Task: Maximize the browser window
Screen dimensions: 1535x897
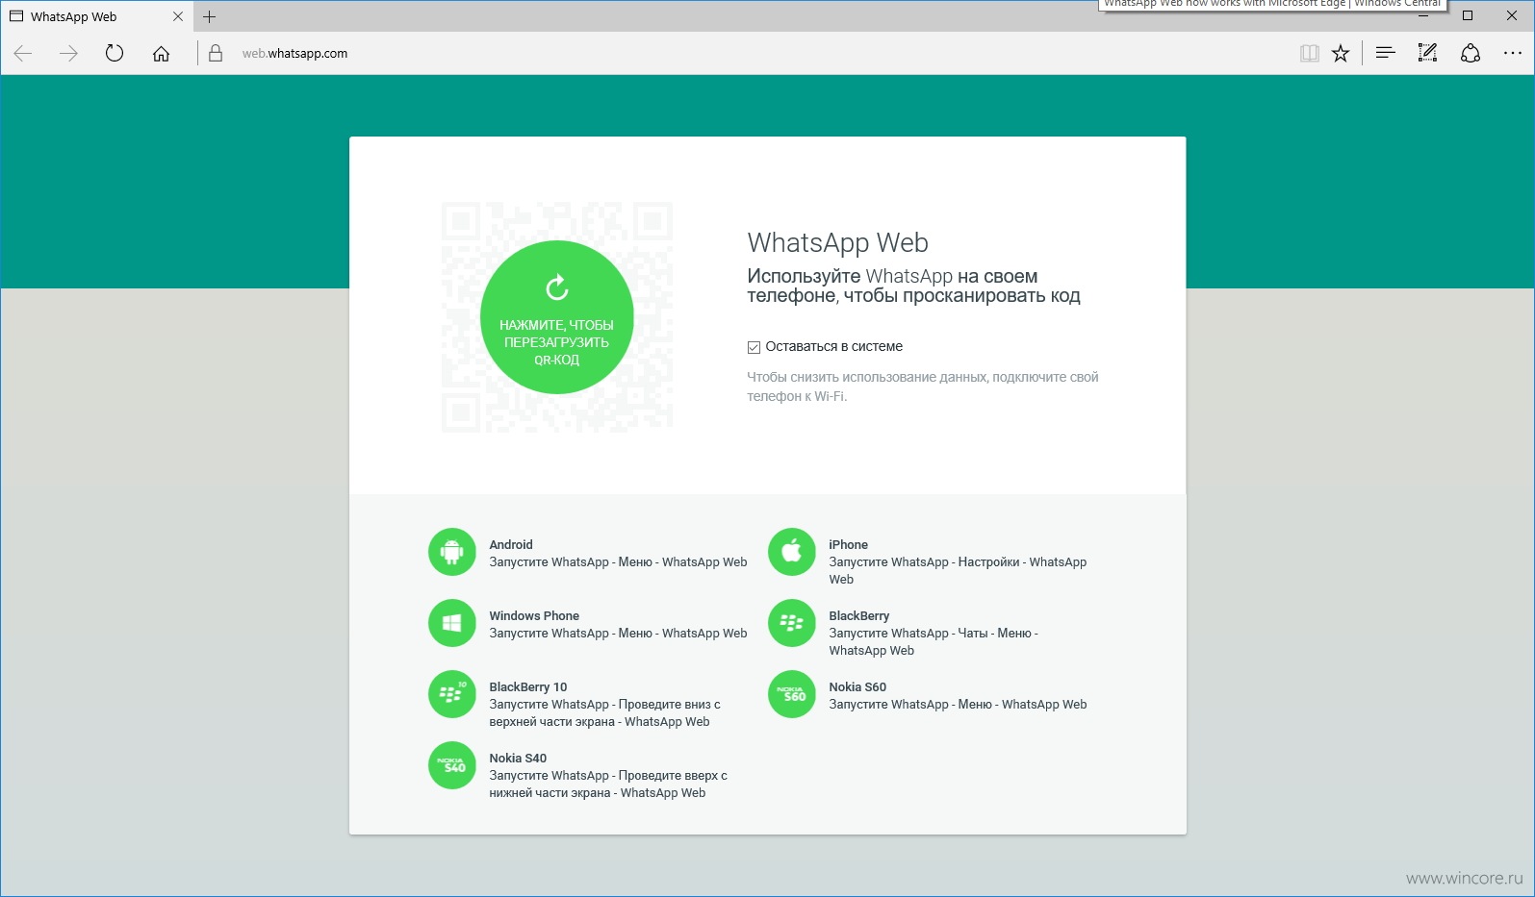Action: (1468, 15)
